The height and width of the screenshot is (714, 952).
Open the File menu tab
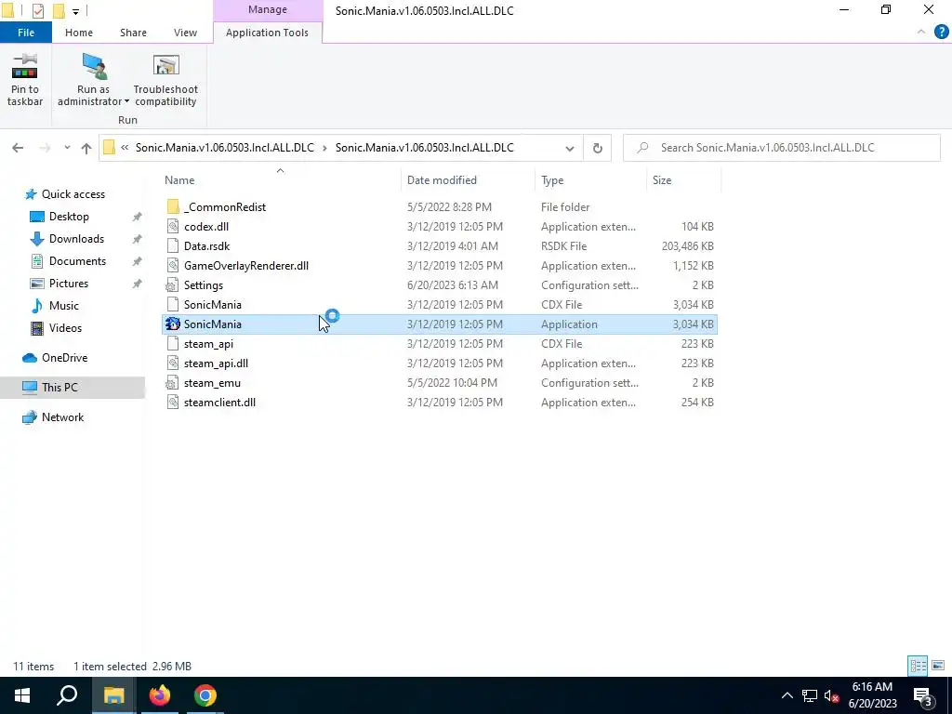coord(26,33)
